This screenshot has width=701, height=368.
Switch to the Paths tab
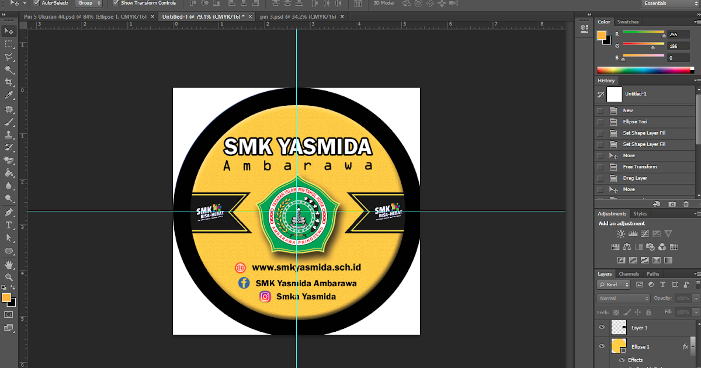point(653,273)
